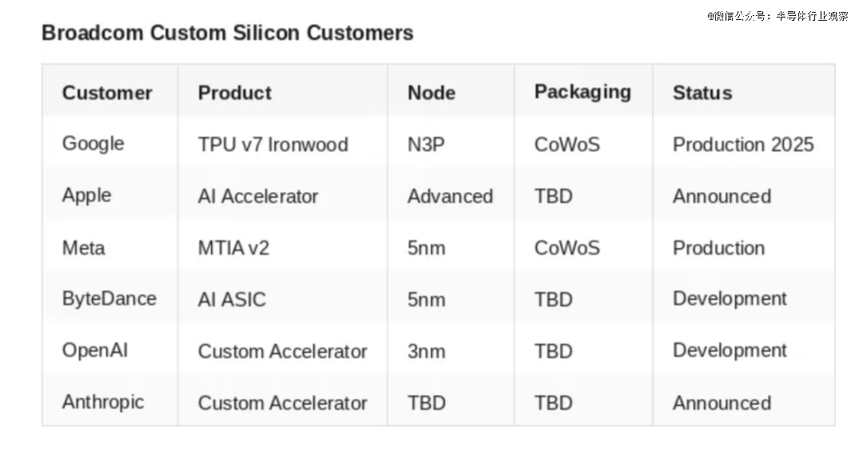Viewport: 863px width, 455px height.
Task: Select the Product column header
Action: [235, 93]
